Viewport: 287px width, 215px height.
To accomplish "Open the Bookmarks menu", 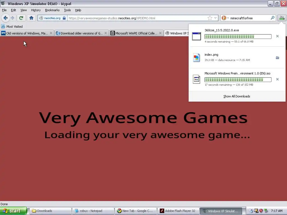I will 52,10.
